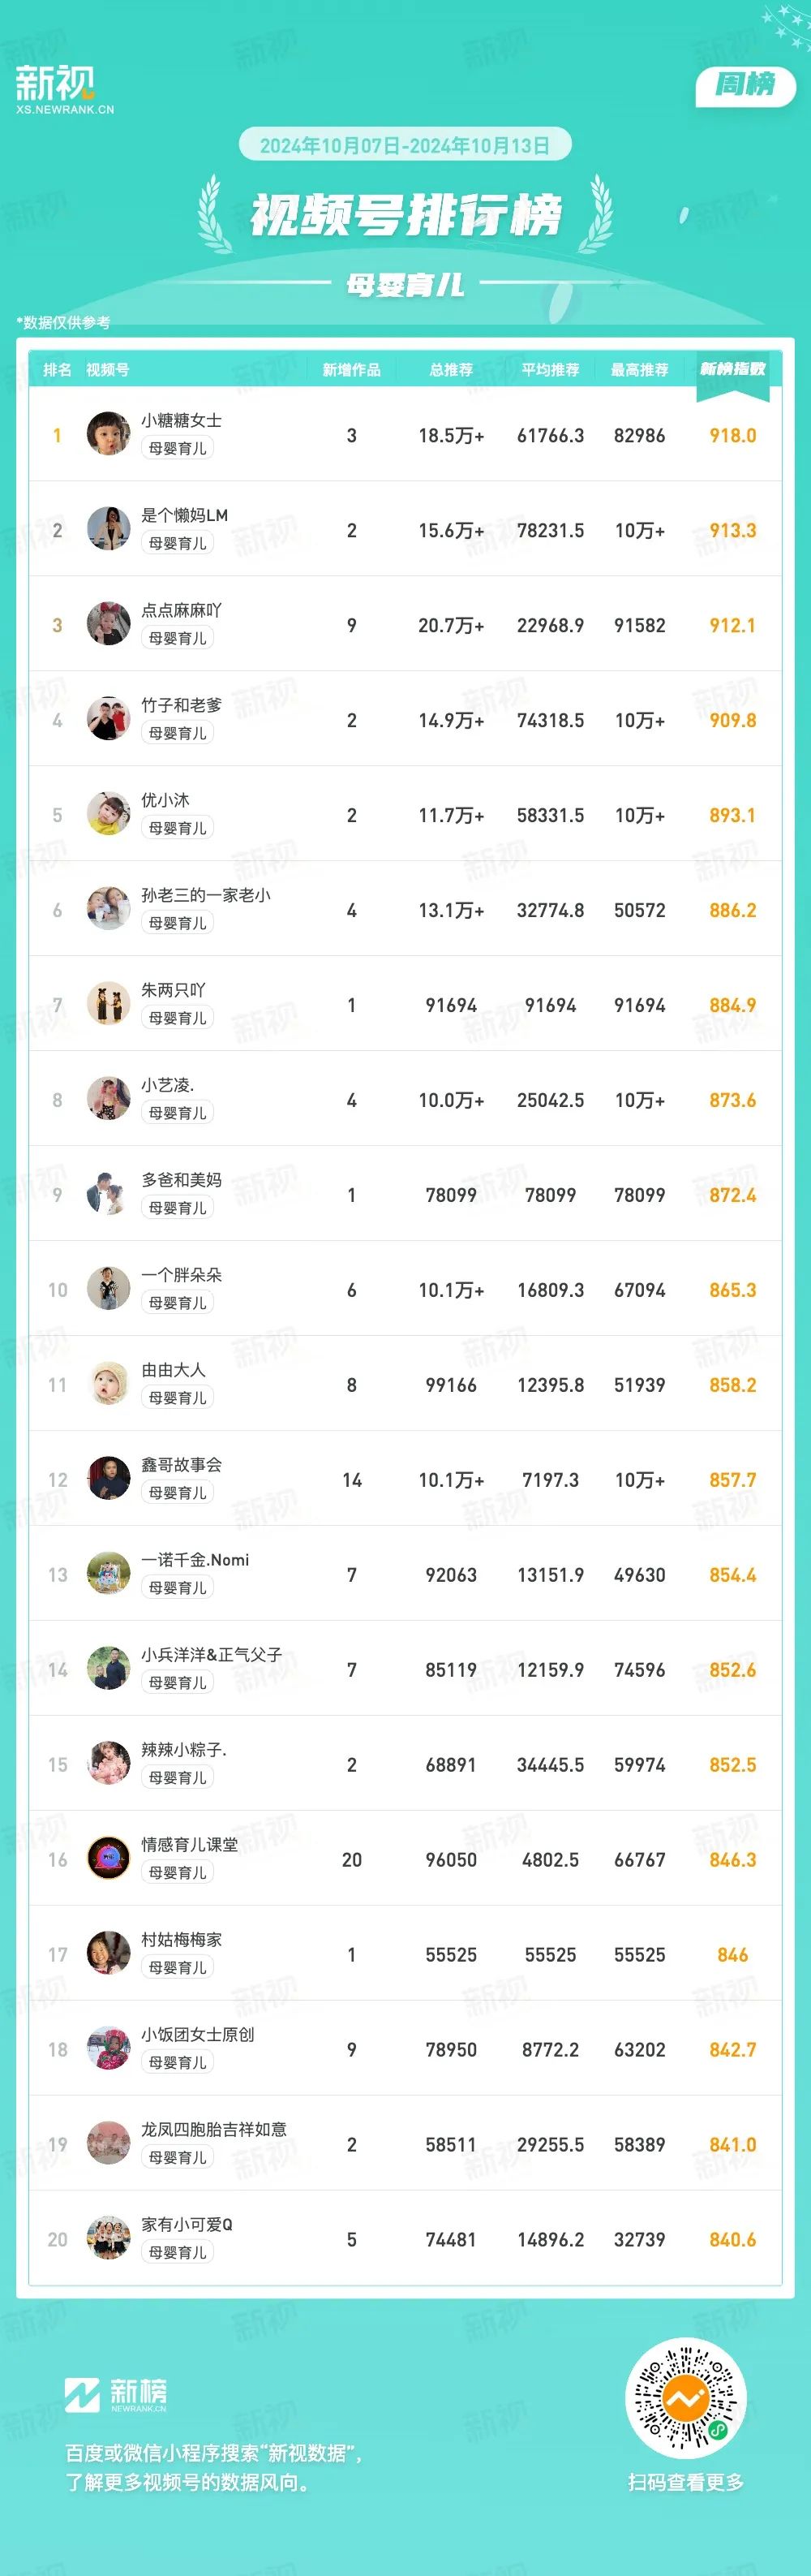This screenshot has height=2576, width=811.
Task: Select avatar of 竹子和老爹
Action: click(x=109, y=719)
